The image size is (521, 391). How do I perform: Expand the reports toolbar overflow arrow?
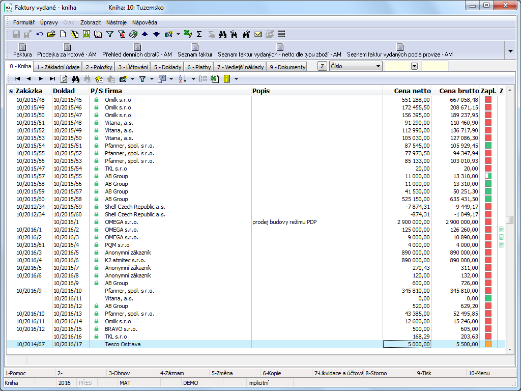point(511,51)
